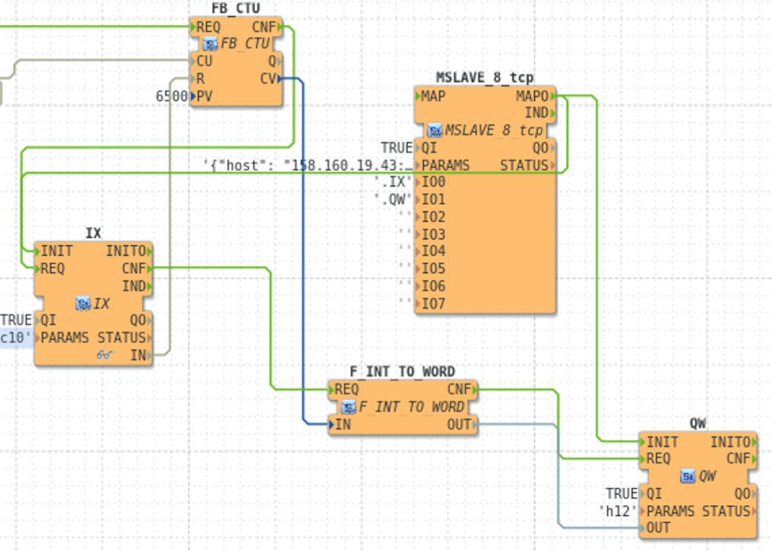The width and height of the screenshot is (773, 551).
Task: Select the CV output pin of FB_CTU
Action: click(x=271, y=79)
